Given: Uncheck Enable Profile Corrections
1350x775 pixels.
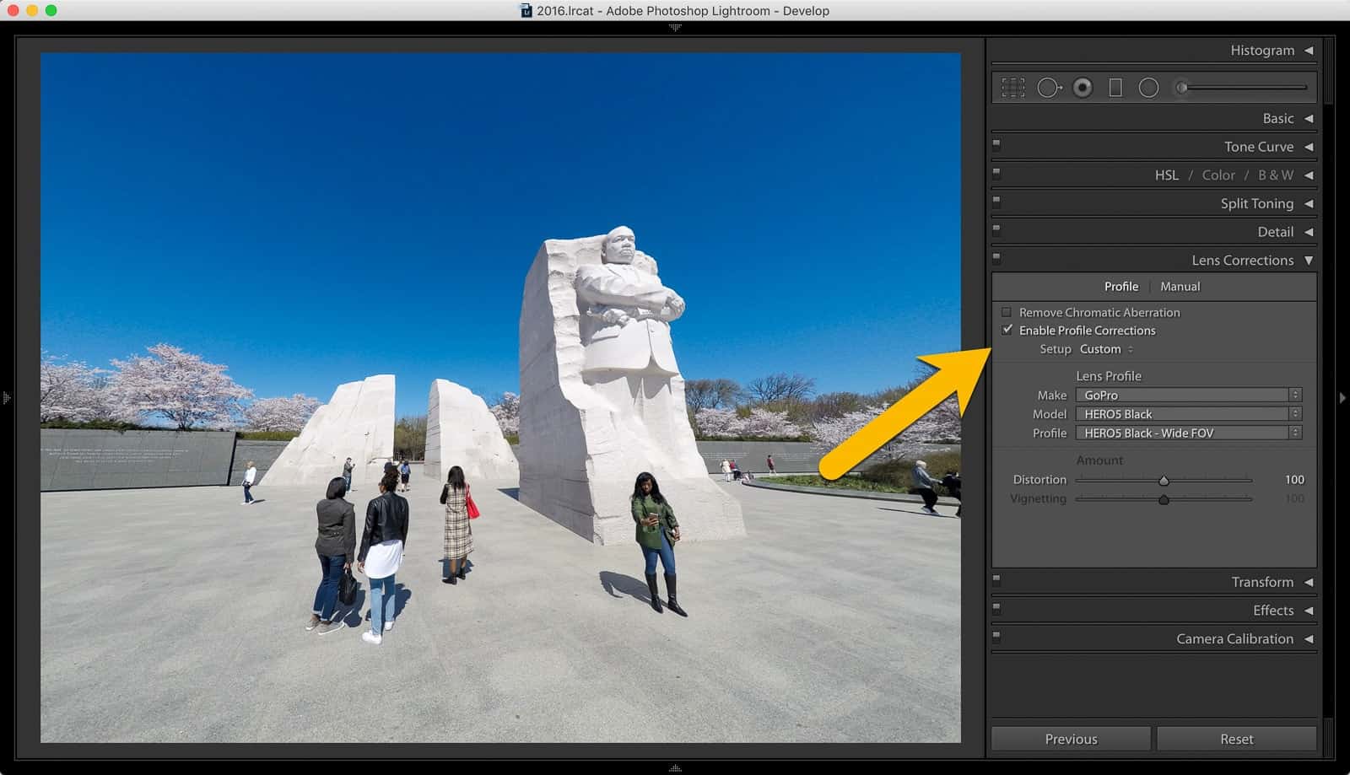Looking at the screenshot, I should (x=1007, y=331).
